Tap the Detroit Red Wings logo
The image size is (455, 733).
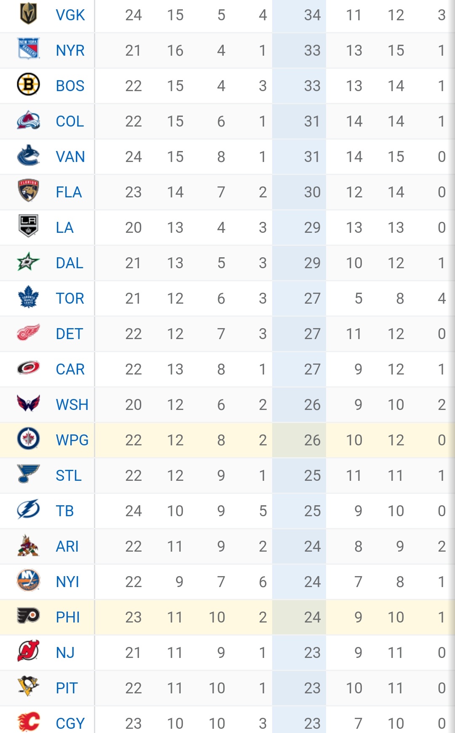point(28,332)
